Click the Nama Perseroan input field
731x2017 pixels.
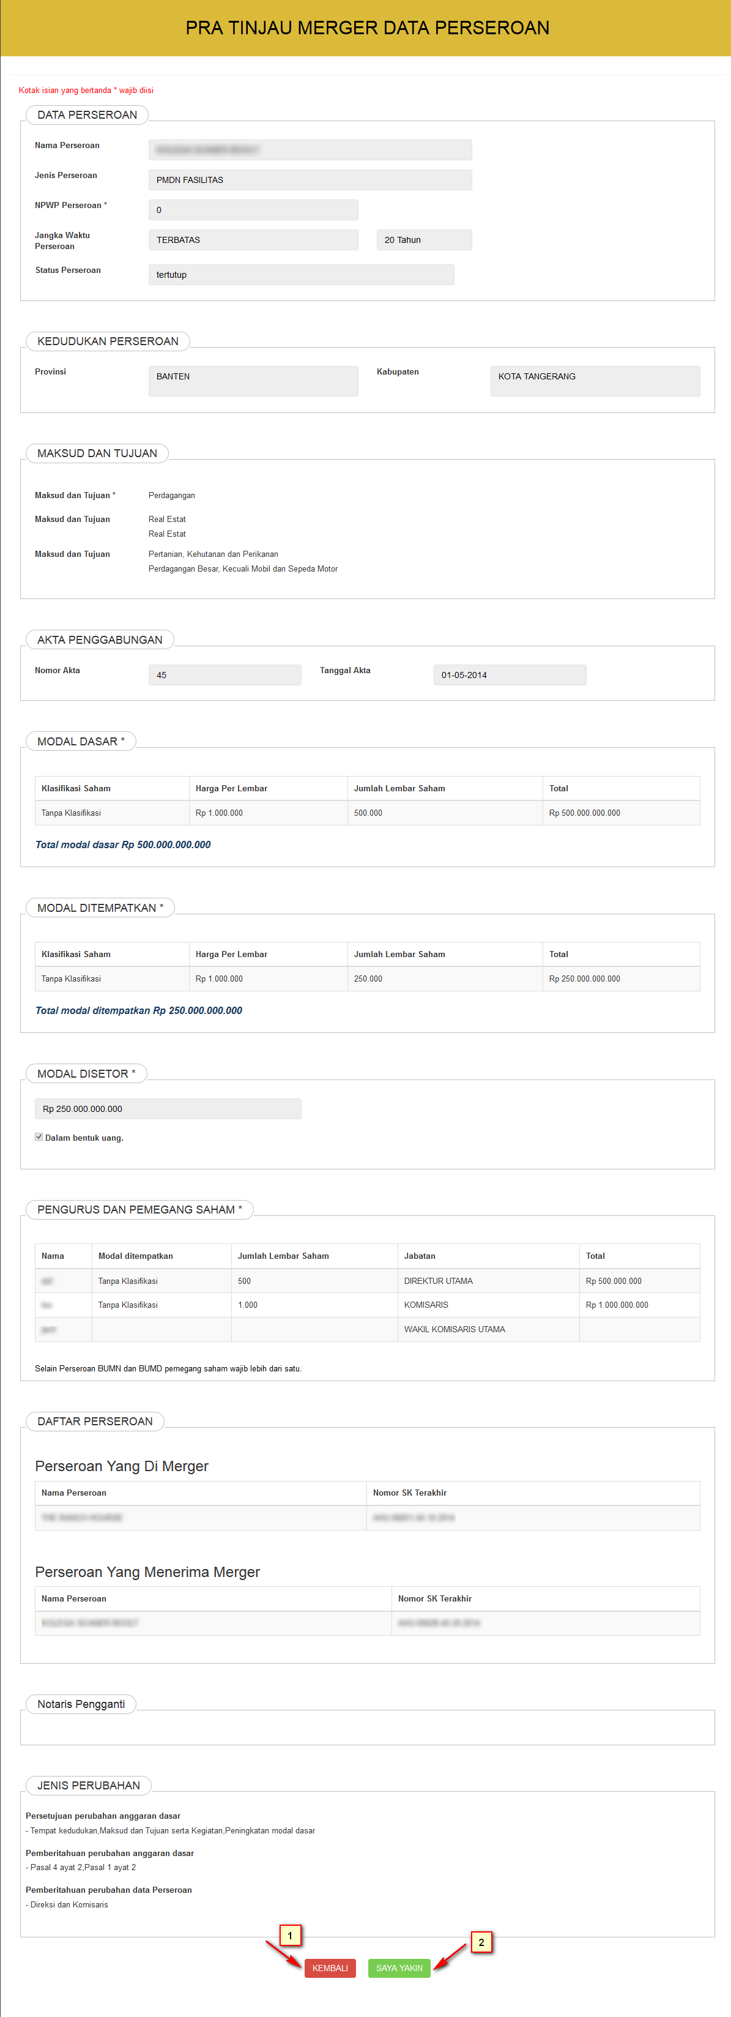tap(310, 149)
